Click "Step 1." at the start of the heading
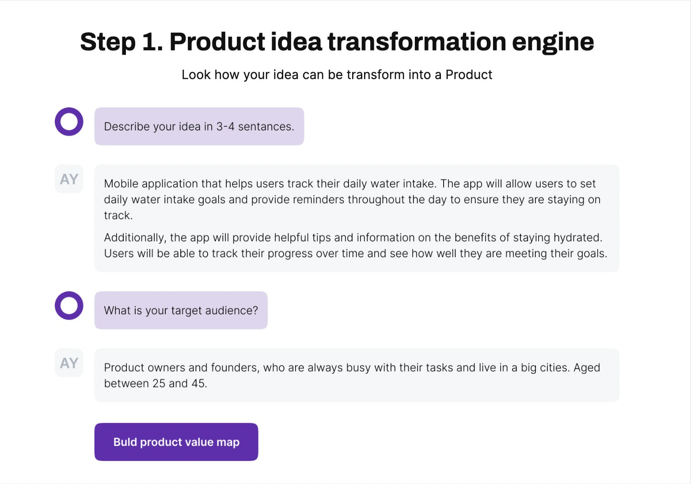This screenshot has width=691, height=484. 121,42
